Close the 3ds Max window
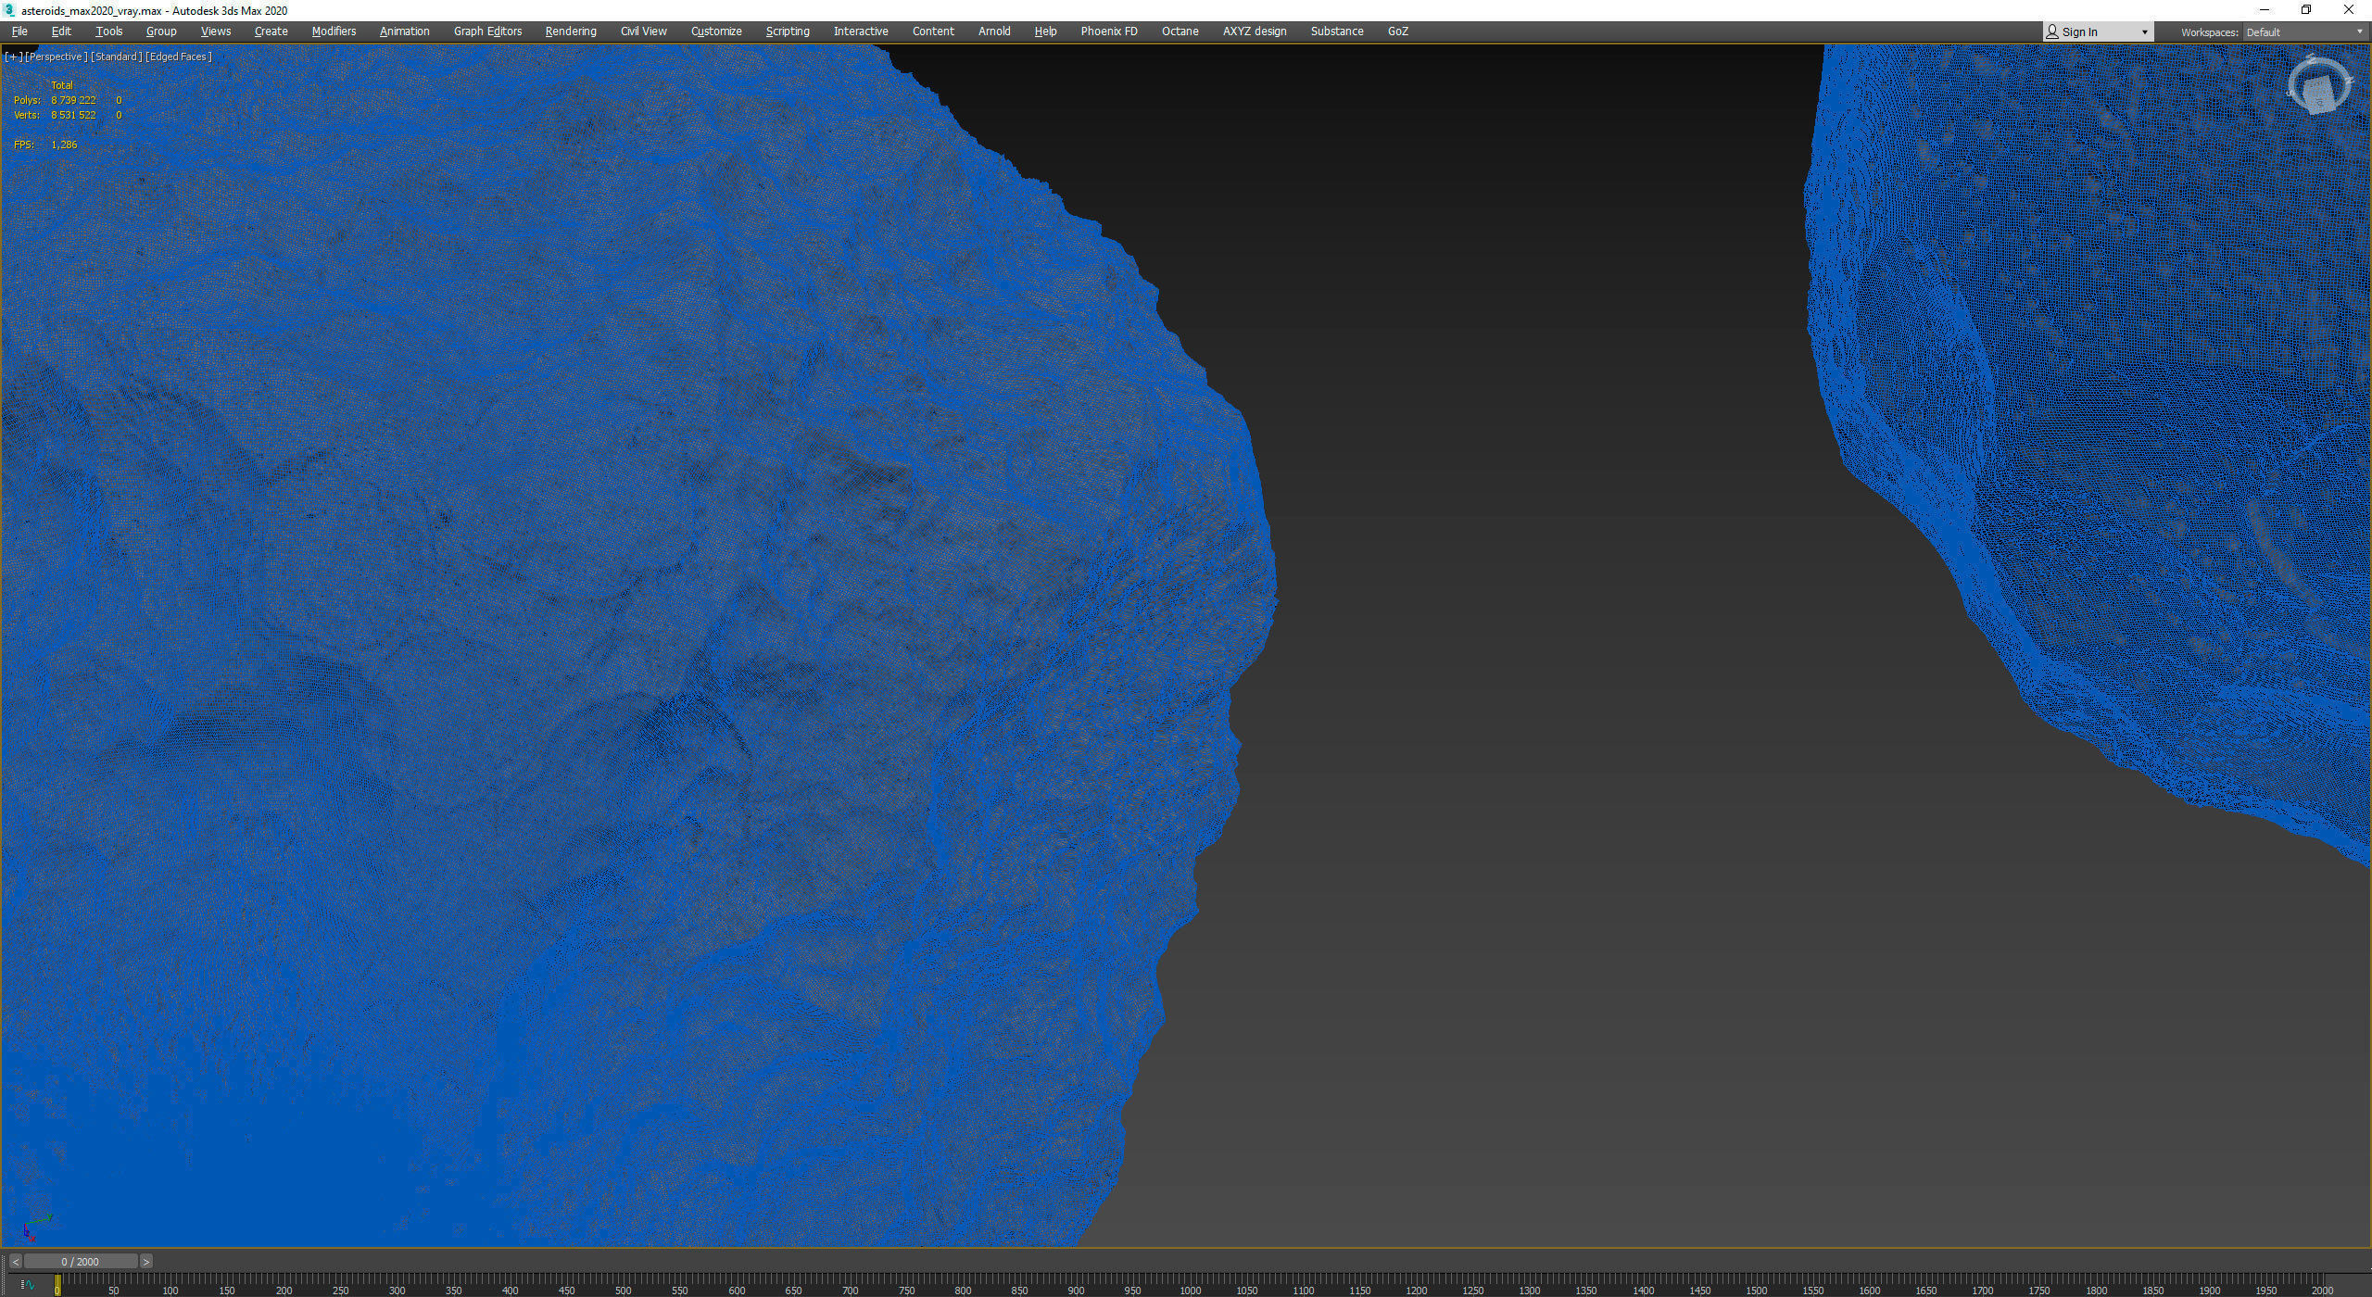 click(x=2349, y=10)
